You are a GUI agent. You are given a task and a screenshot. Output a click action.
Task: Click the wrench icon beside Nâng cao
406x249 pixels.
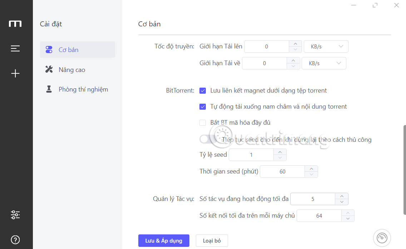tap(49, 69)
